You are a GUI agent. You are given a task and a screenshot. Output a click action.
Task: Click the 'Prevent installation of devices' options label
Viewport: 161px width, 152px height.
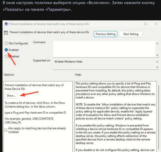pyautogui.click(x=34, y=87)
